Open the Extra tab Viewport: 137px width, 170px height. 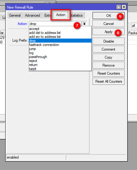click(47, 15)
